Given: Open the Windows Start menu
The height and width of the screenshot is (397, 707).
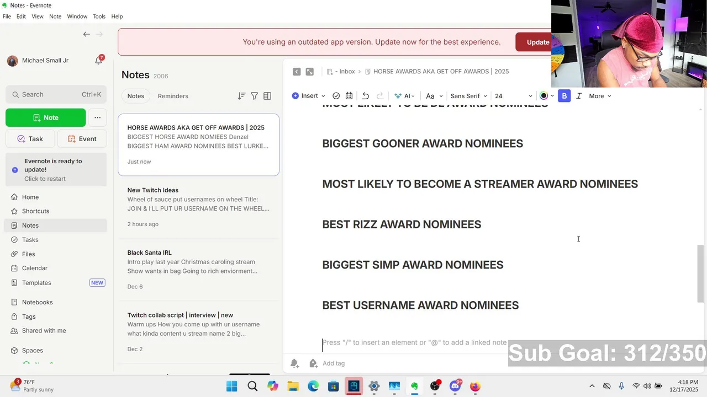Looking at the screenshot, I should click(232, 386).
